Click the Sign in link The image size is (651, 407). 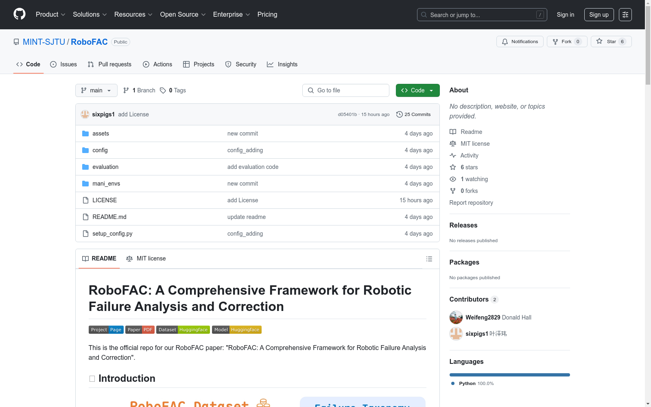(566, 15)
